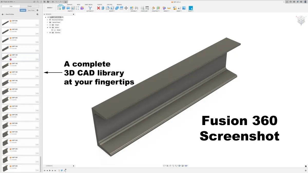Jump to timeline start
The width and height of the screenshot is (308, 173).
pos(44,170)
